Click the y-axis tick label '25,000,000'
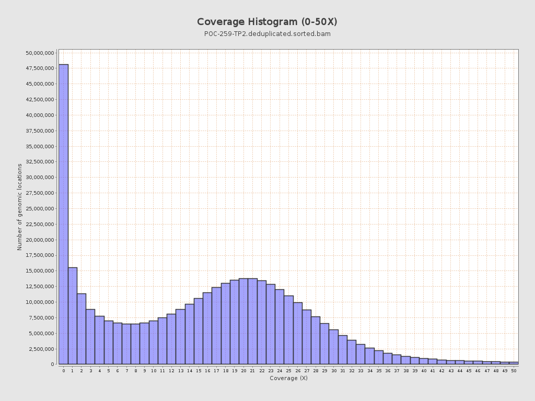The width and height of the screenshot is (535, 401). (40, 209)
